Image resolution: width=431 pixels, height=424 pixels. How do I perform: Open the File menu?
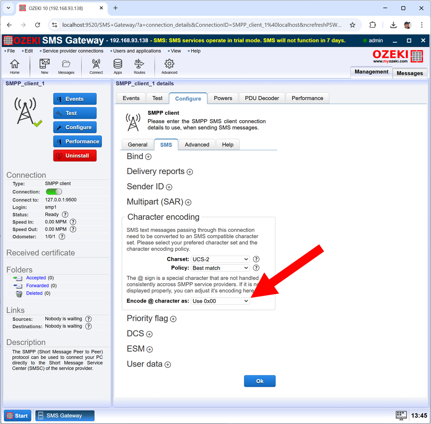click(x=11, y=51)
